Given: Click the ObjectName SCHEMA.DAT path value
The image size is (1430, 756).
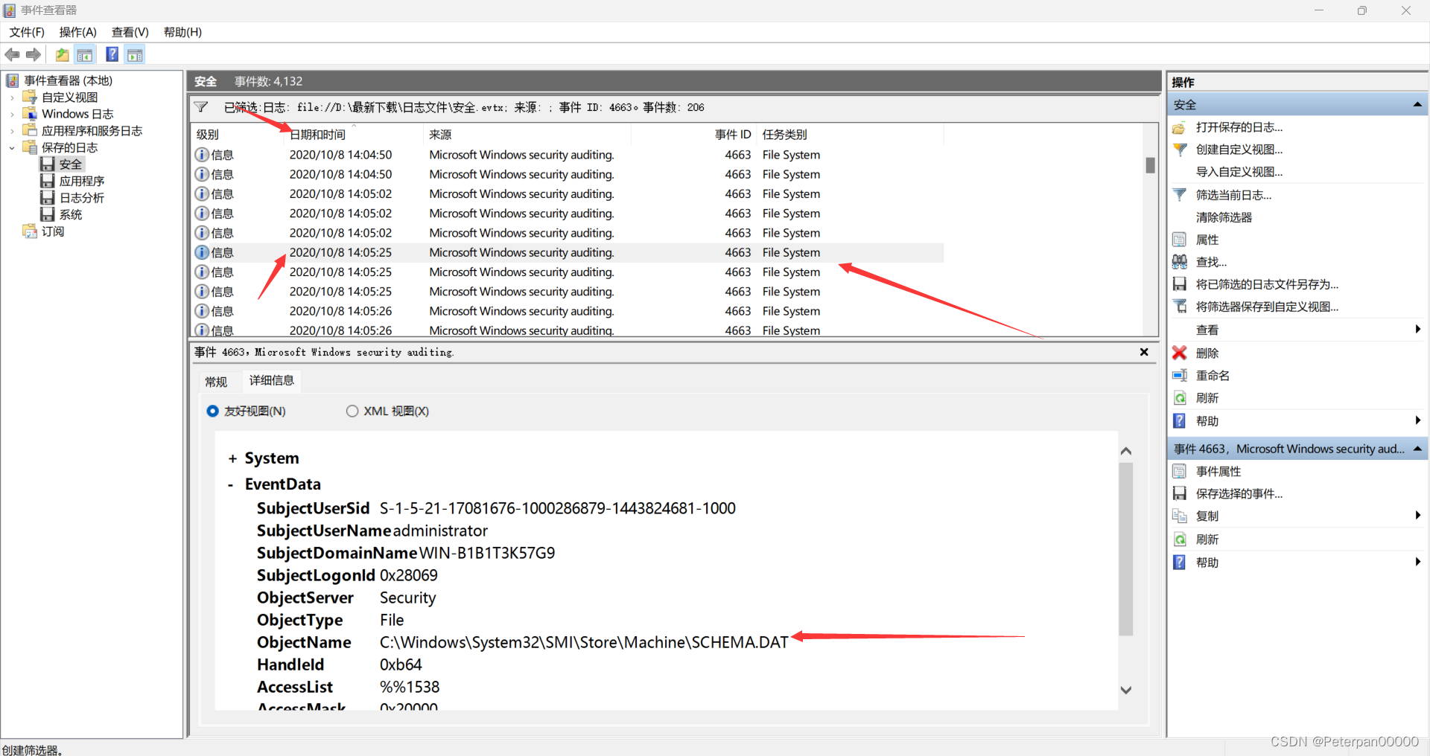Looking at the screenshot, I should pyautogui.click(x=584, y=642).
